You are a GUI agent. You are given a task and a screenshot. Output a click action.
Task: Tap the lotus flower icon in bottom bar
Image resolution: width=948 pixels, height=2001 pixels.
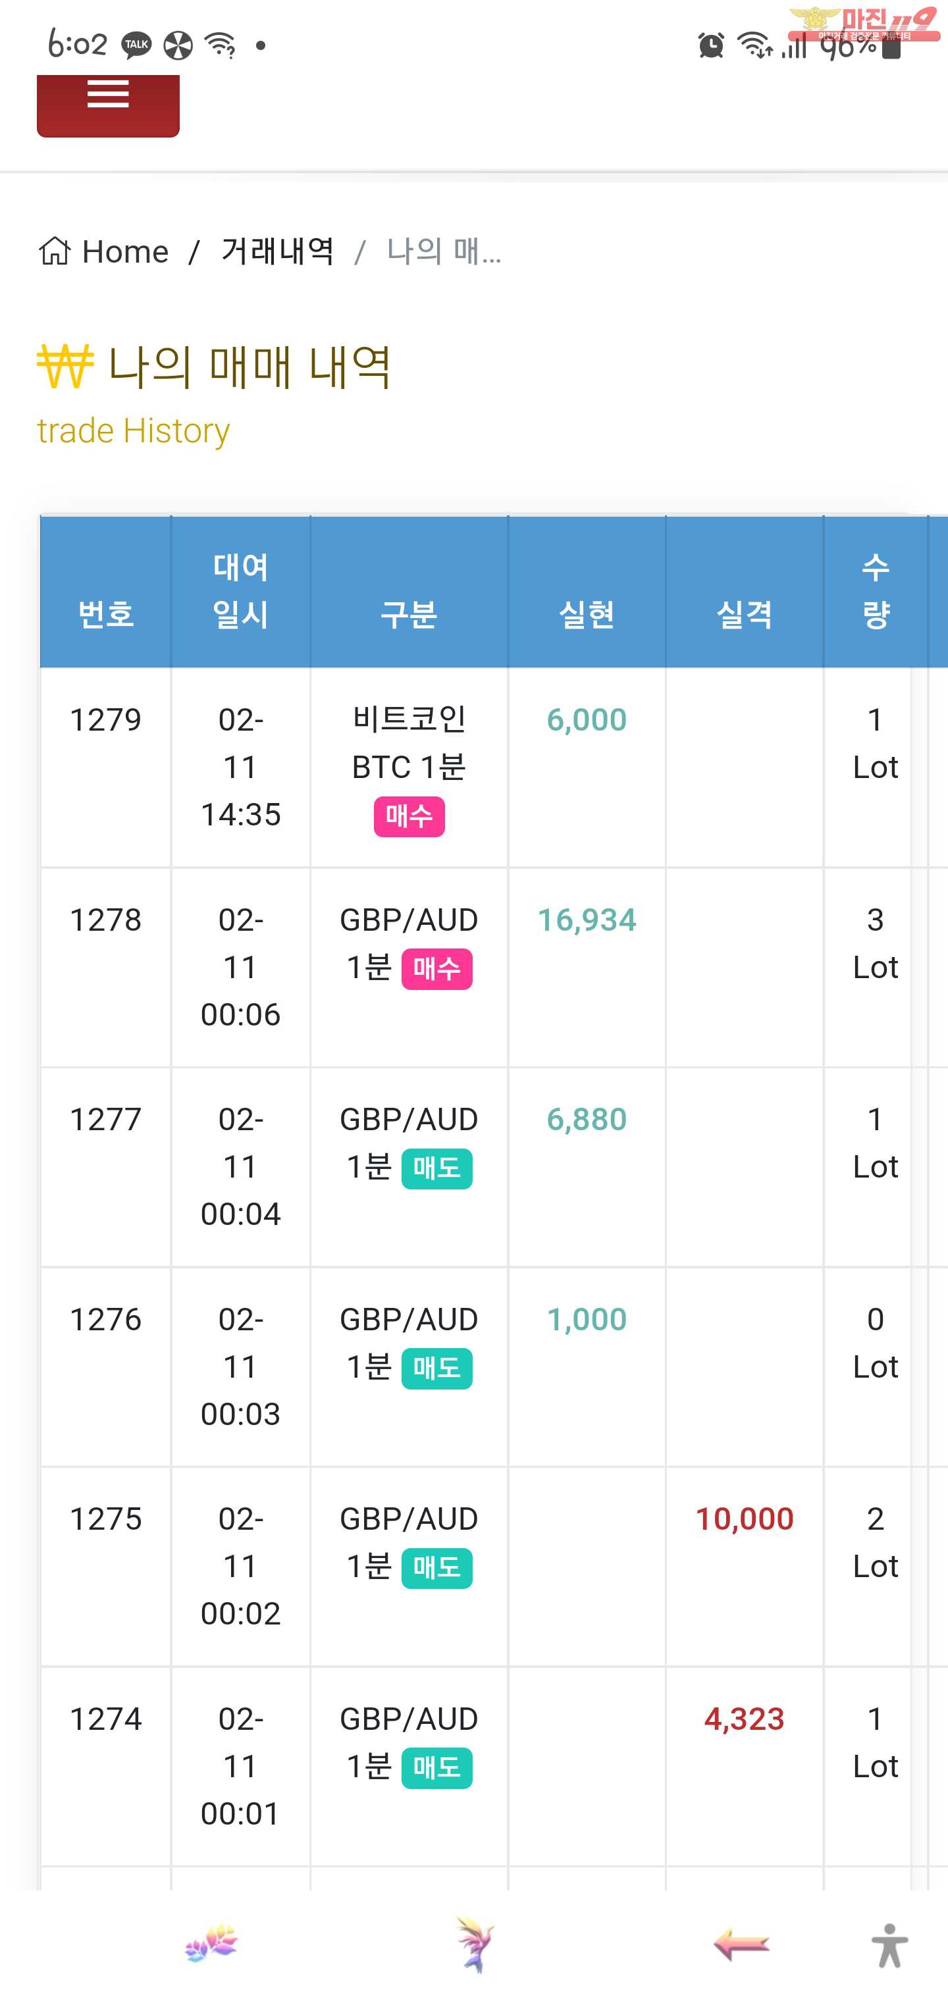click(211, 1944)
